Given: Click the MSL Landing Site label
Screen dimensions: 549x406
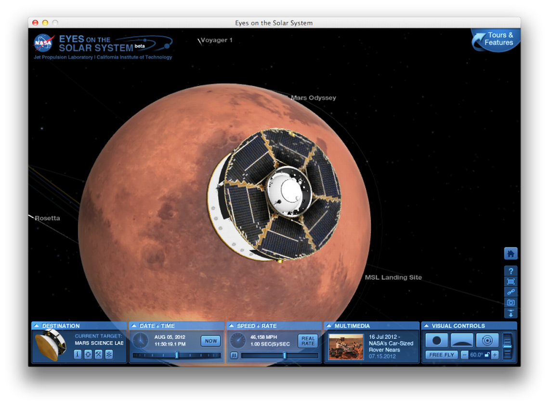Looking at the screenshot, I should tap(393, 277).
